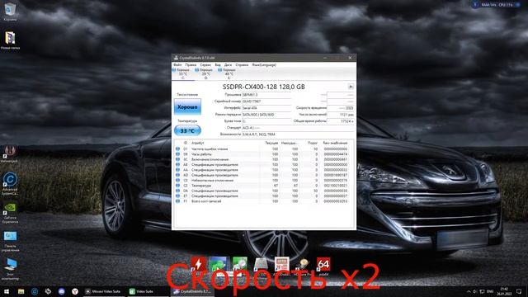Click the status circle for attribute DA

(178, 191)
